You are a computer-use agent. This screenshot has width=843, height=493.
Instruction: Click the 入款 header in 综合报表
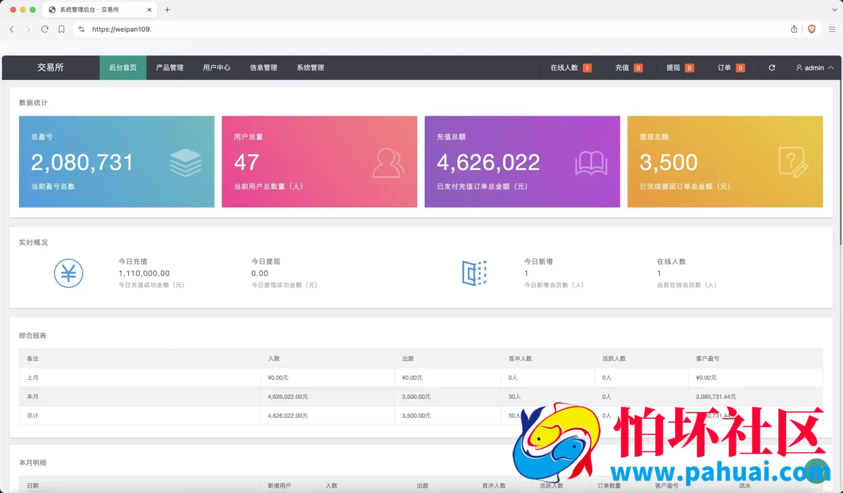click(x=274, y=359)
